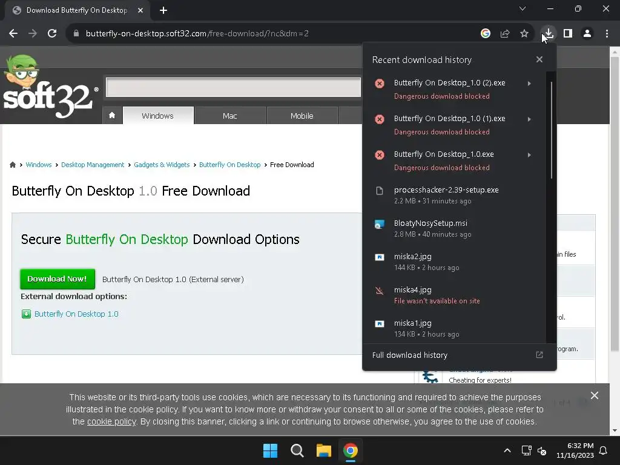Open the Windows breadcrumb link
The image size is (620, 465).
click(x=38, y=165)
